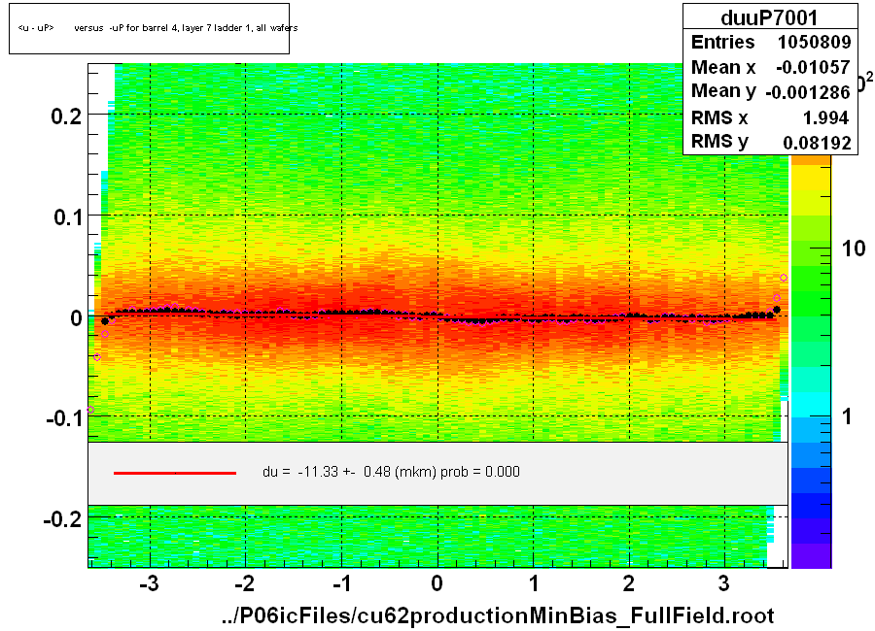Select the 'Mean y -0.001286' row
Viewport: 875px width, 631px height.
pyautogui.click(x=771, y=91)
